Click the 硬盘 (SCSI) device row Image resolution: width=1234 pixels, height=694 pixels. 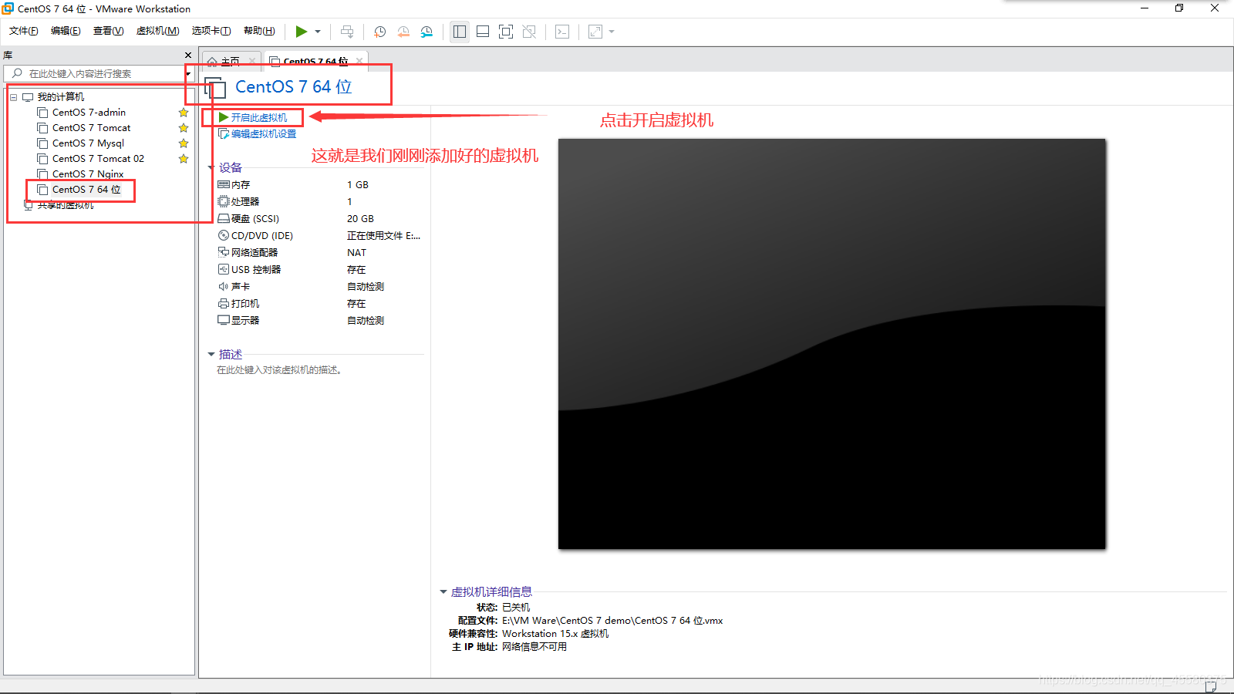coord(319,219)
